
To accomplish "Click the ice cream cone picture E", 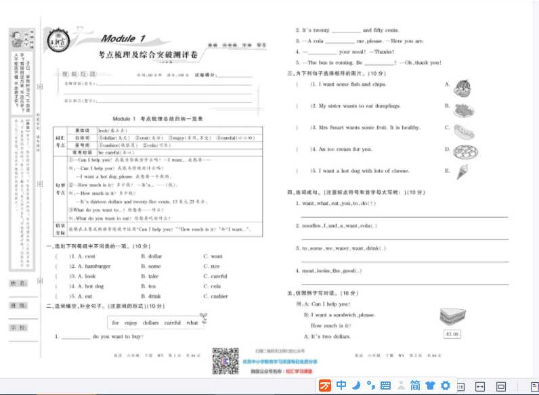I will [x=462, y=171].
